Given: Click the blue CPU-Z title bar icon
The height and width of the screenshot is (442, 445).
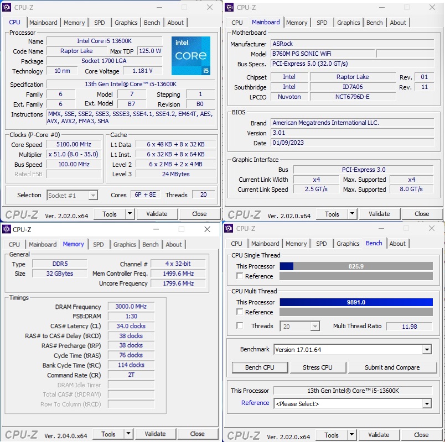Looking at the screenshot, I should 6,7.
